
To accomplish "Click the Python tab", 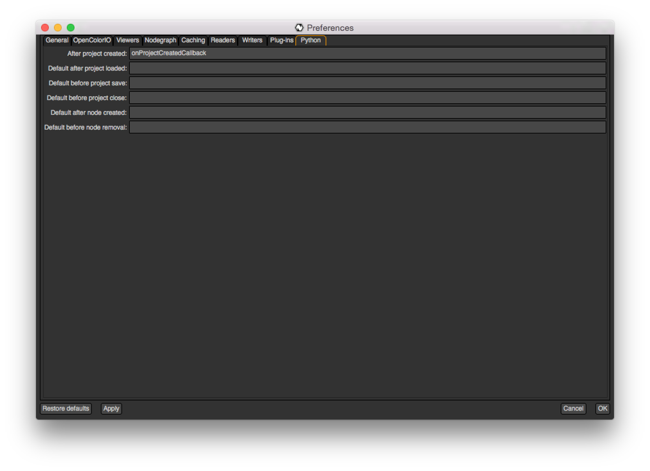I will tap(311, 40).
